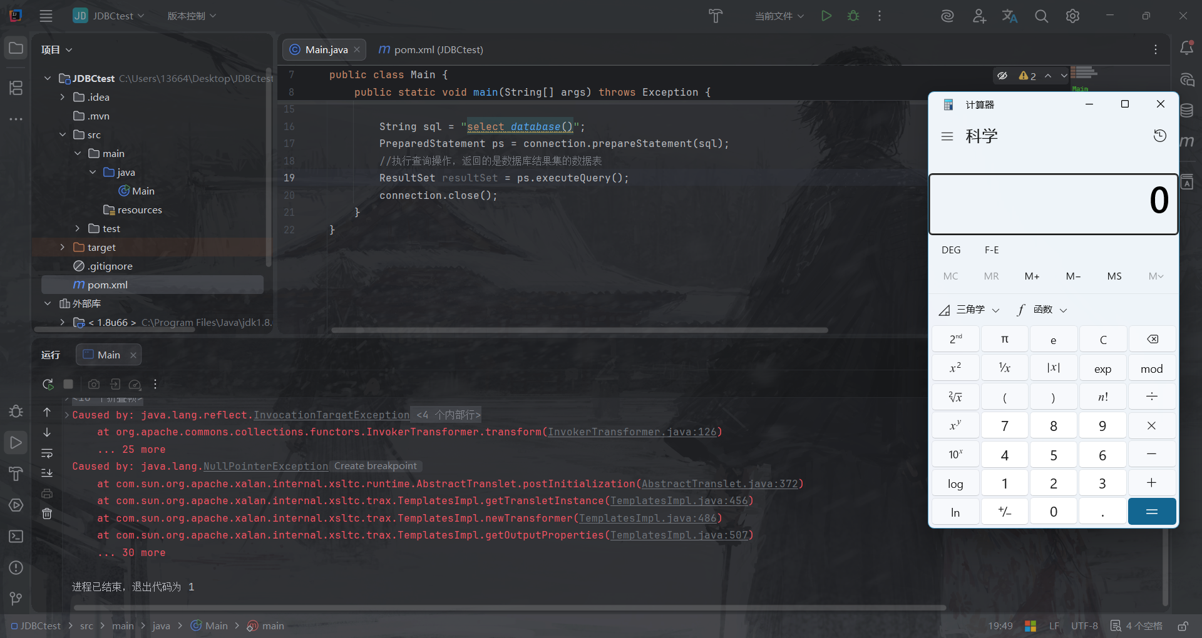
Task: Open the 版本控制 dropdown menu
Action: [x=191, y=16]
